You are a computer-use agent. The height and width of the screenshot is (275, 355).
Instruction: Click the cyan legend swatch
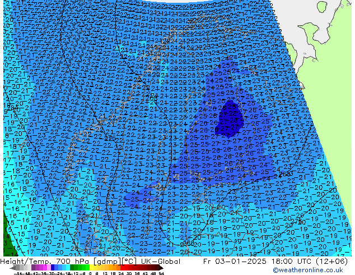click(68, 268)
